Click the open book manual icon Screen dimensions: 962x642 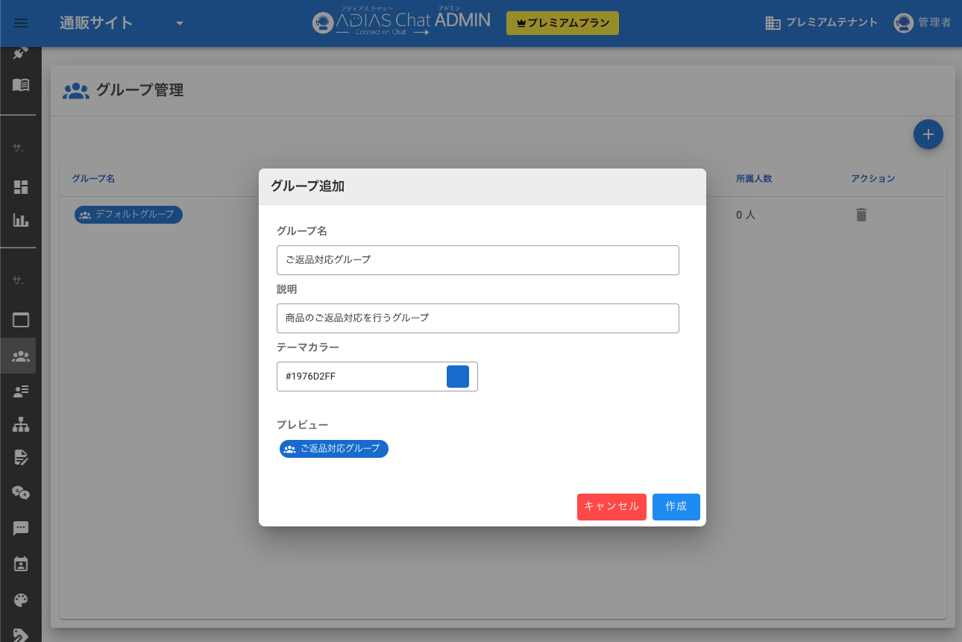[21, 85]
